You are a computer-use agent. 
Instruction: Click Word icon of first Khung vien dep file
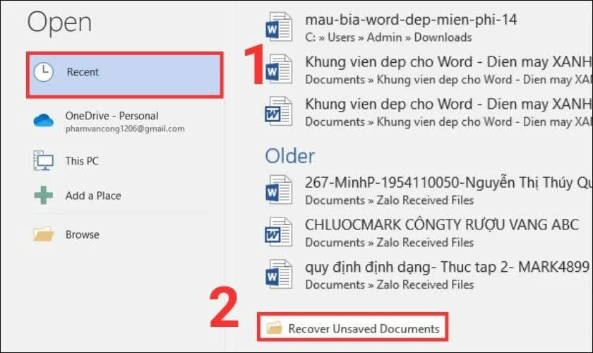tap(279, 69)
